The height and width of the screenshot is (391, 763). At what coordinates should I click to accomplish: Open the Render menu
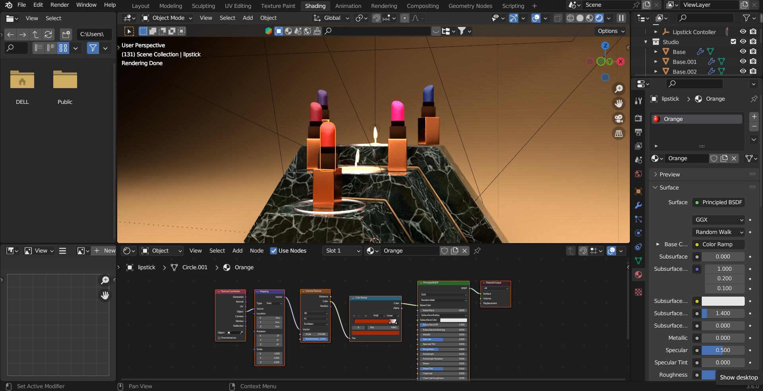point(60,5)
